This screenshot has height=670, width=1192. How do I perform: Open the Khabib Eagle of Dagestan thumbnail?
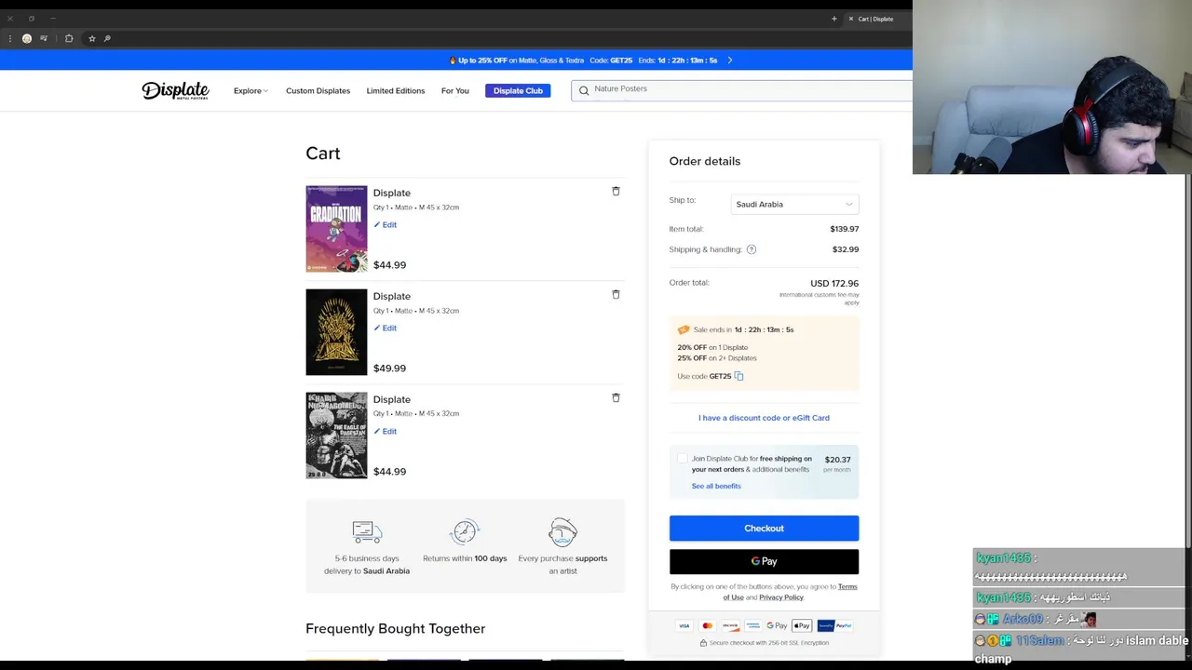(336, 435)
